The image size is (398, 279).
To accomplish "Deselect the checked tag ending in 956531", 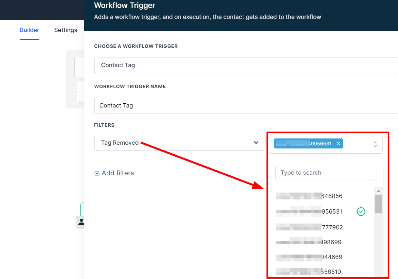I will tap(309, 211).
